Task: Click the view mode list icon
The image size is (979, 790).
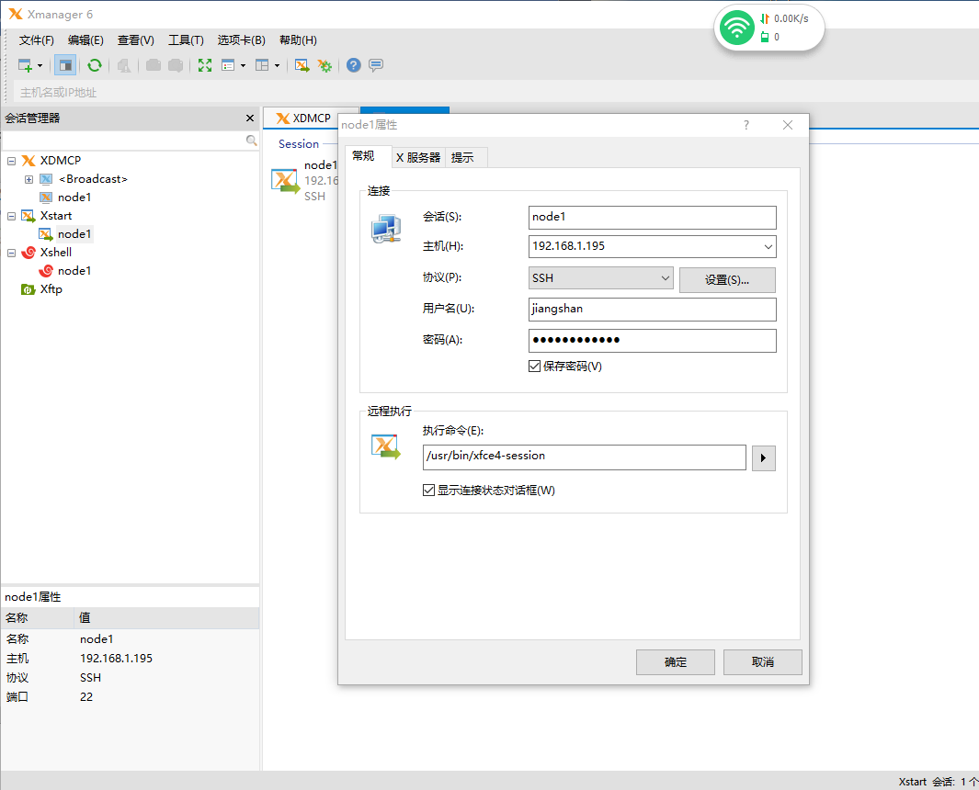Action: pyautogui.click(x=228, y=65)
